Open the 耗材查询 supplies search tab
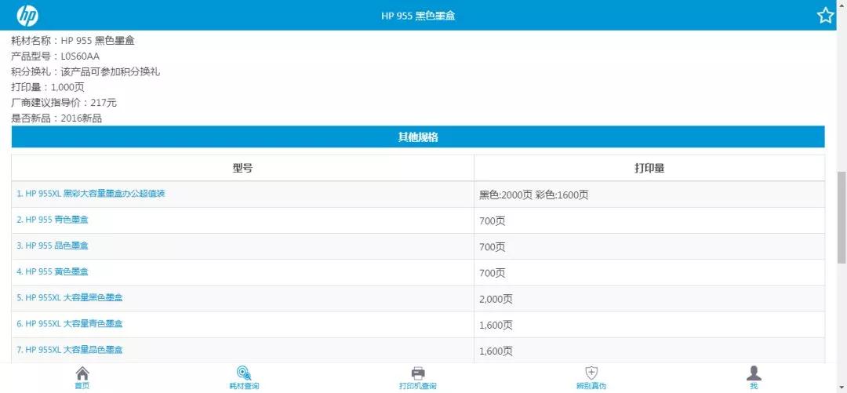The height and width of the screenshot is (393, 847). pos(244,378)
